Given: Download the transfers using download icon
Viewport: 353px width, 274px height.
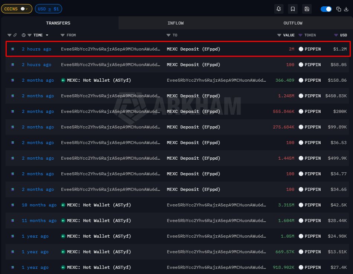Looking at the screenshot, I should (347, 9).
